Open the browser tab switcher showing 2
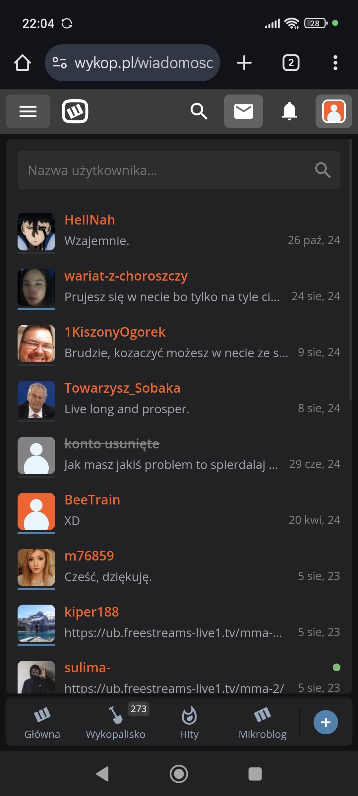Screen dimensions: 358x796 pyautogui.click(x=291, y=63)
